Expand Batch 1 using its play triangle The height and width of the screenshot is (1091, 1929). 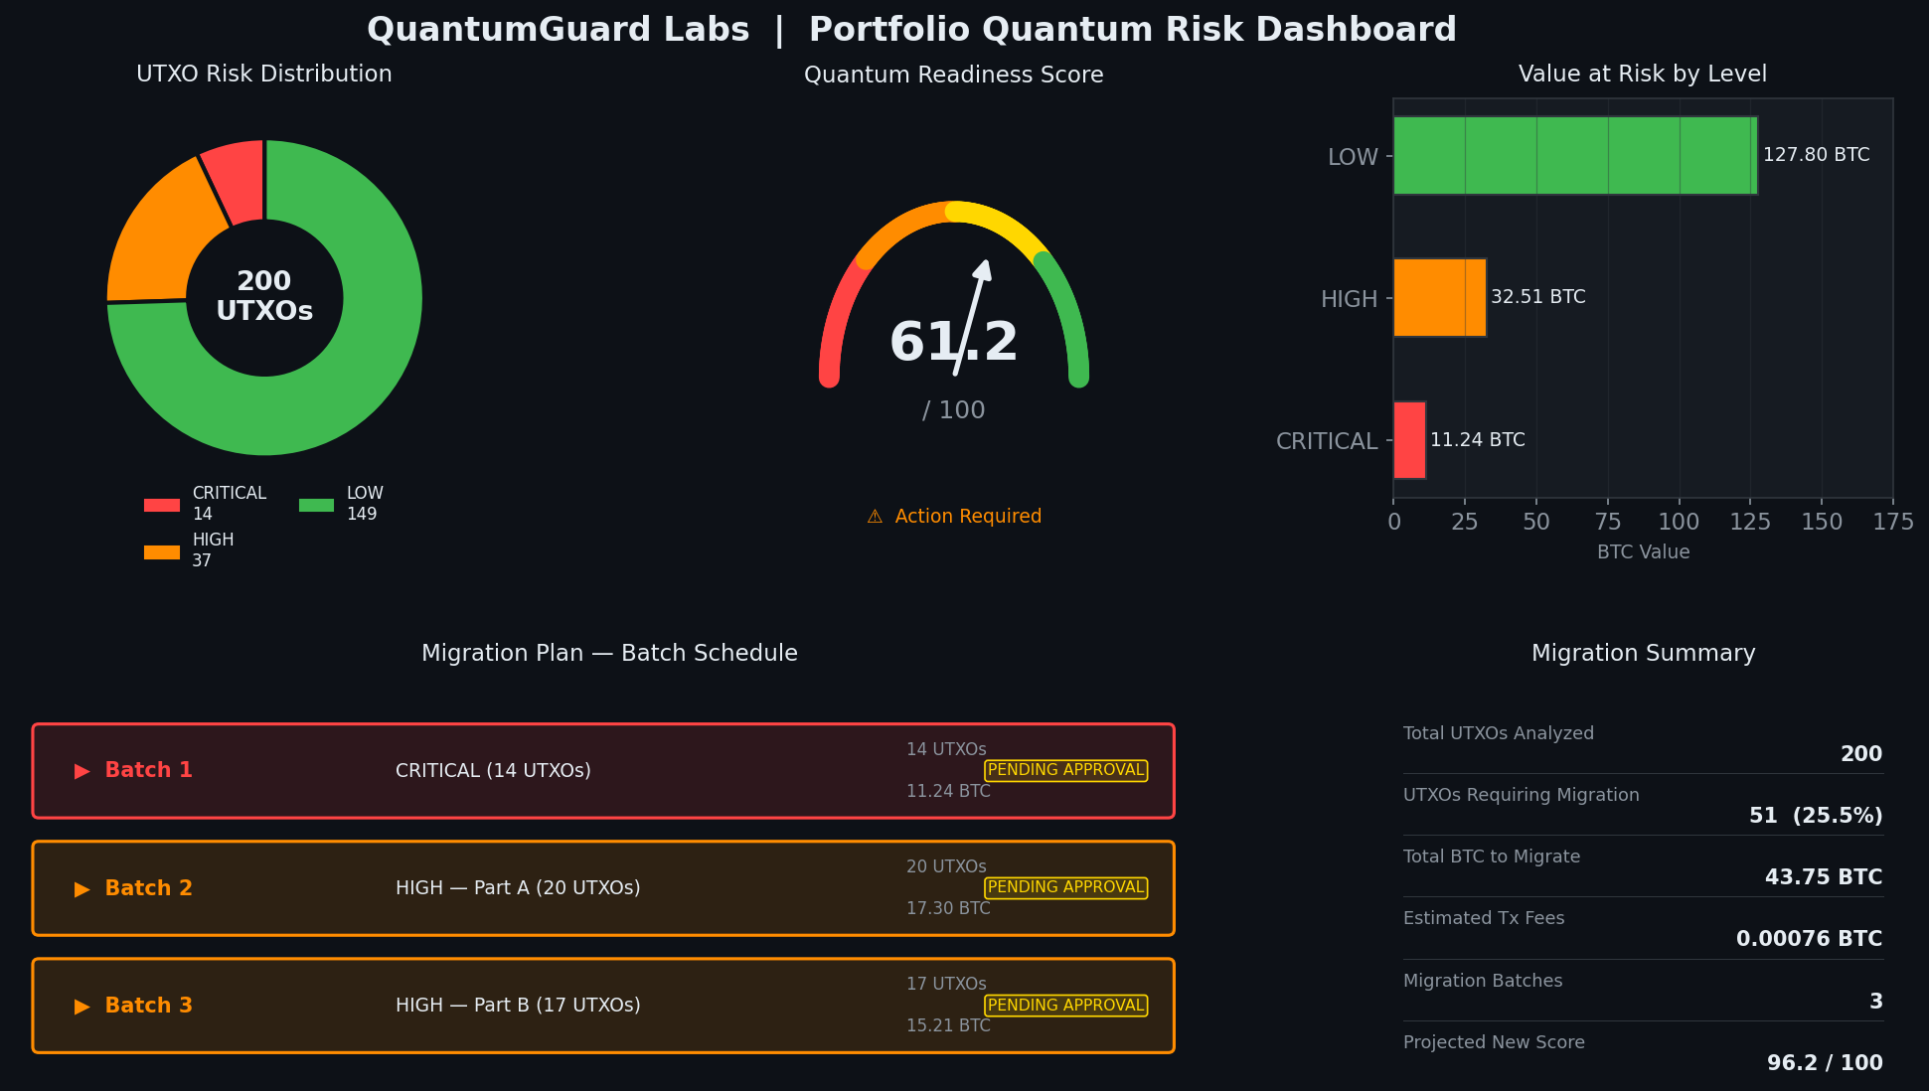tap(81, 770)
